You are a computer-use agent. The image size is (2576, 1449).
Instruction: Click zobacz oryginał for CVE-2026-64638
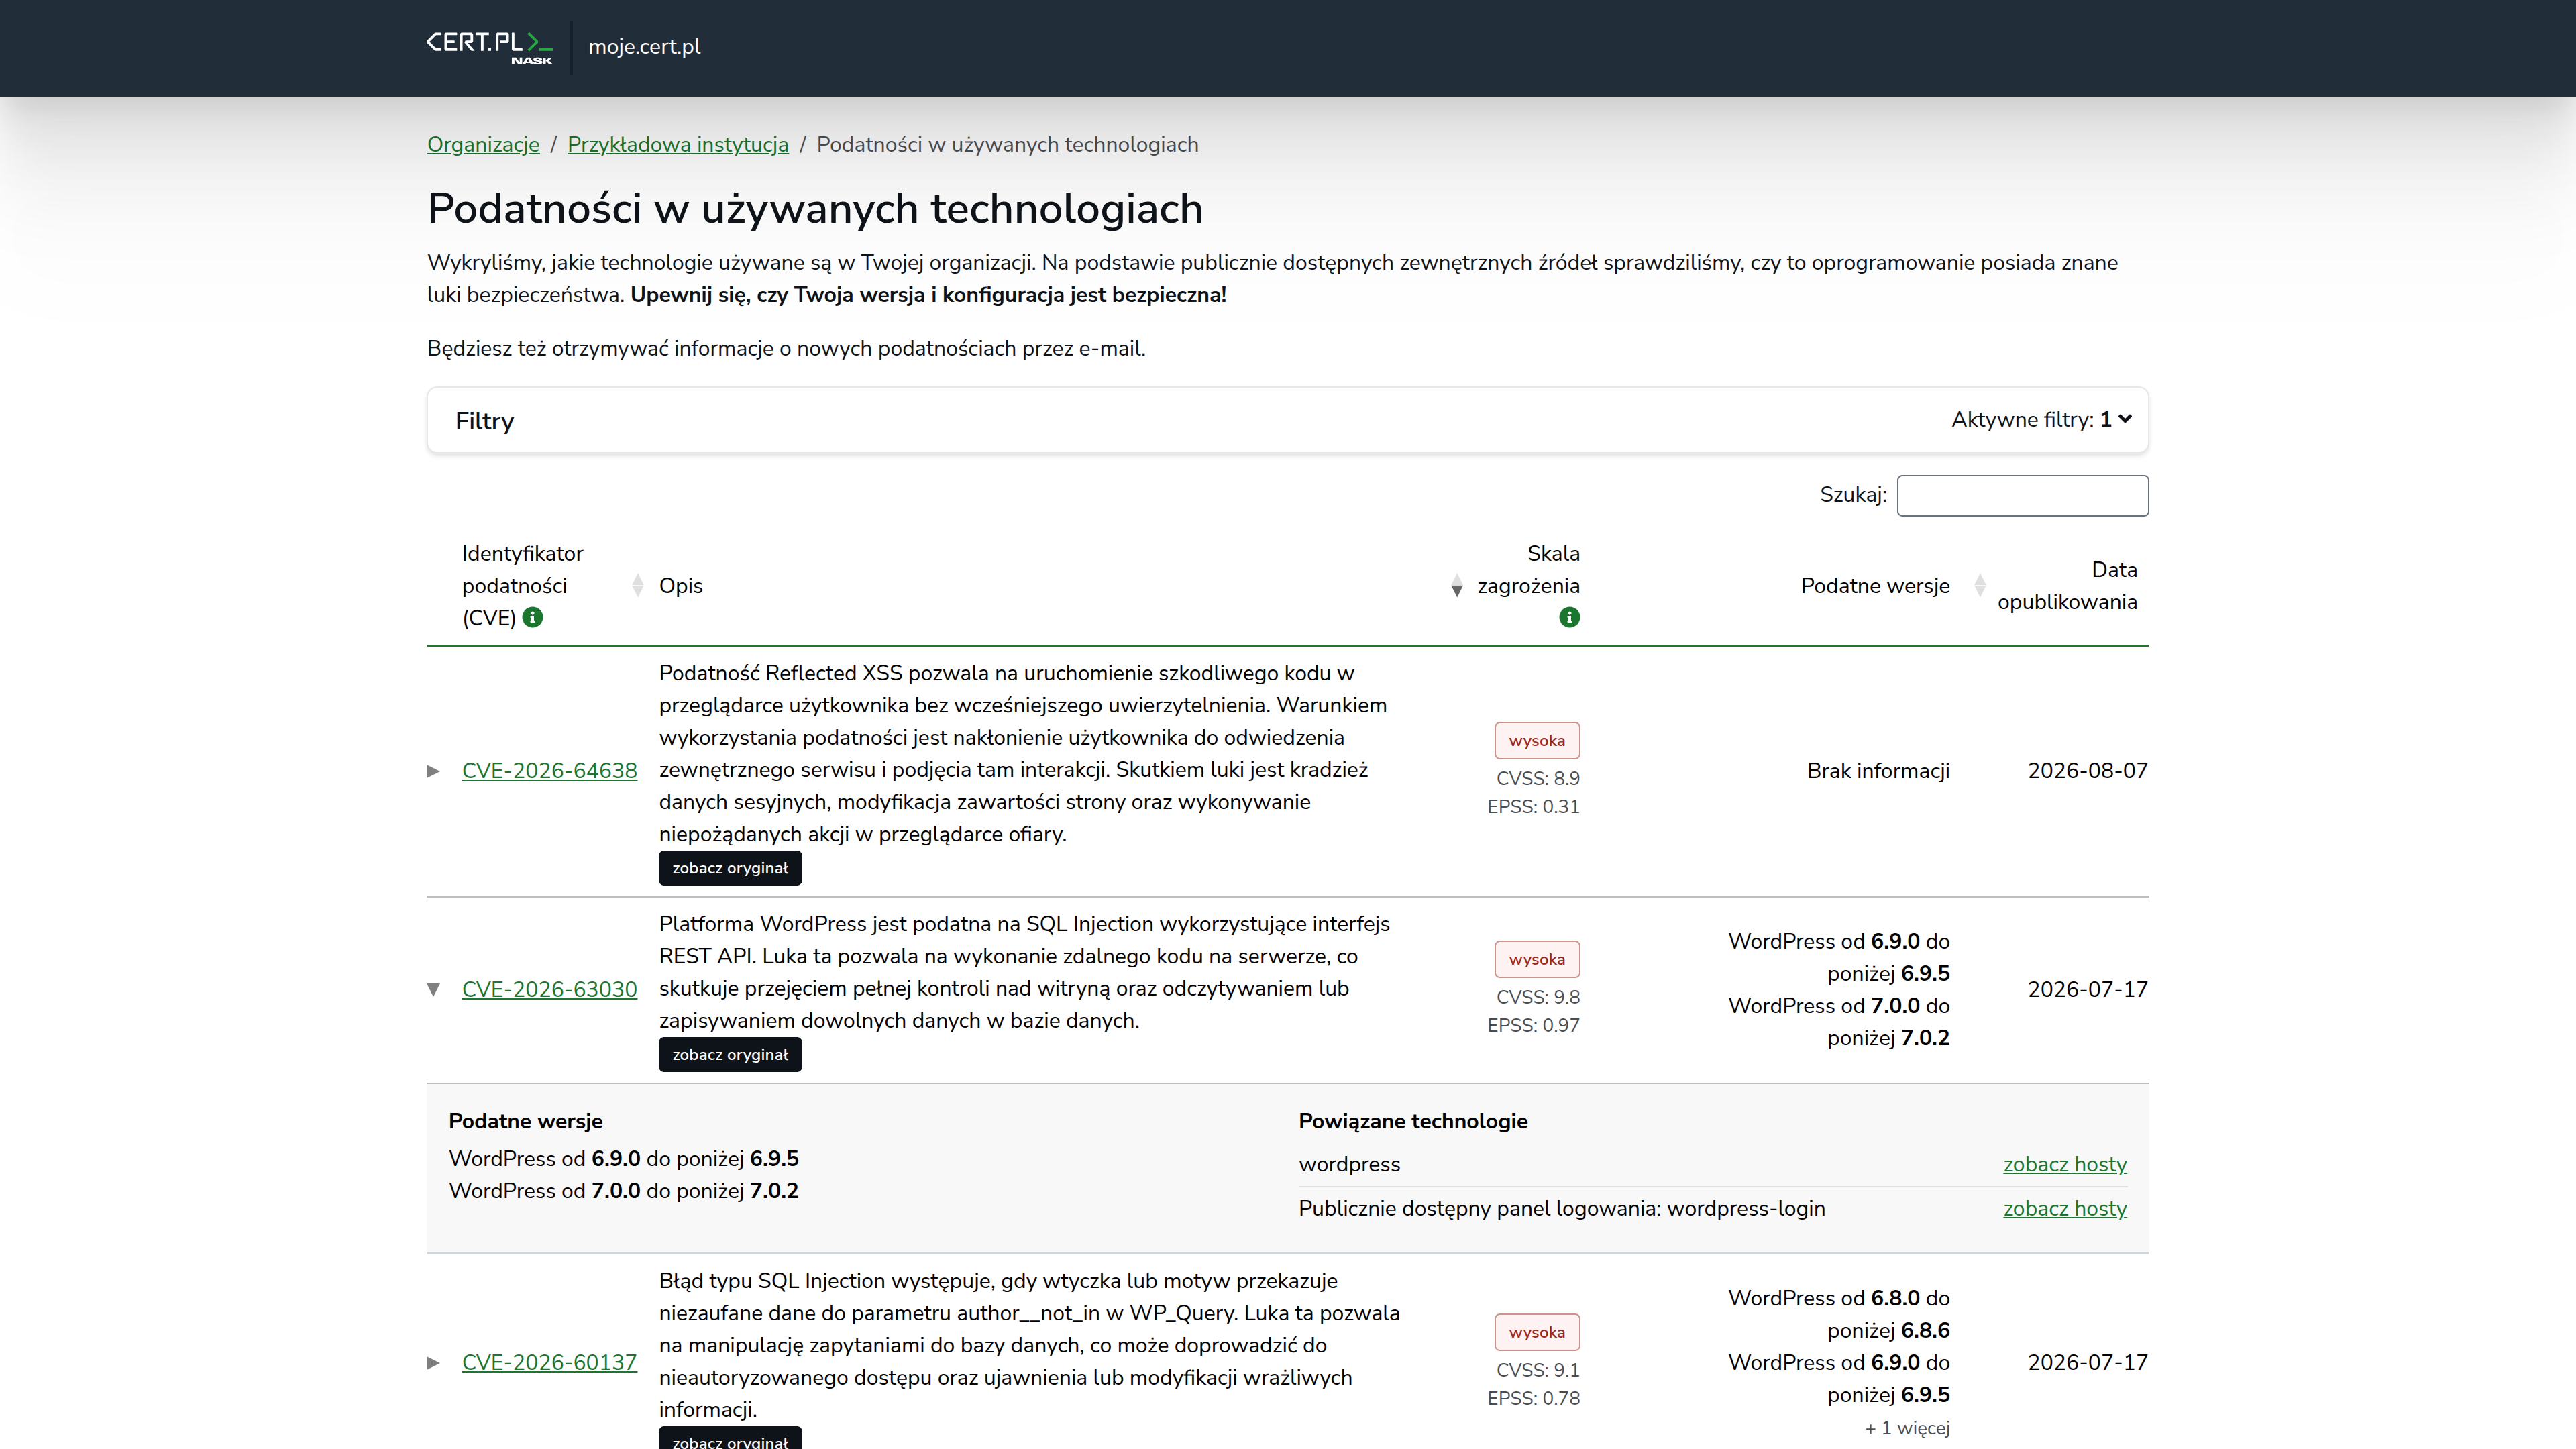tap(730, 868)
